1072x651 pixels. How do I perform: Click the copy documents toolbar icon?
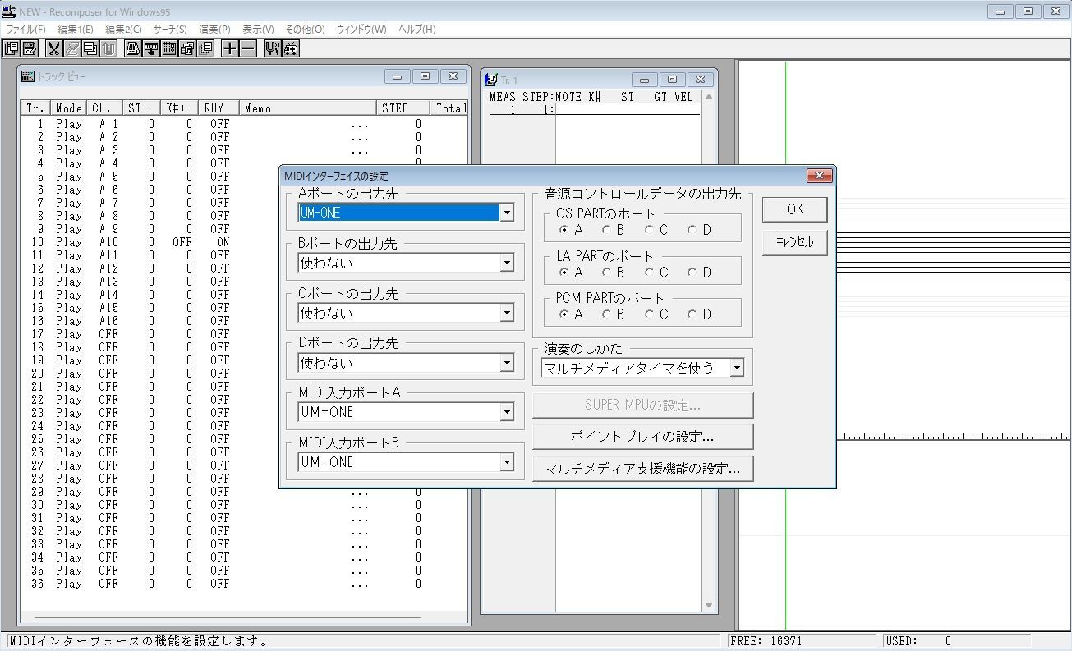[90, 48]
